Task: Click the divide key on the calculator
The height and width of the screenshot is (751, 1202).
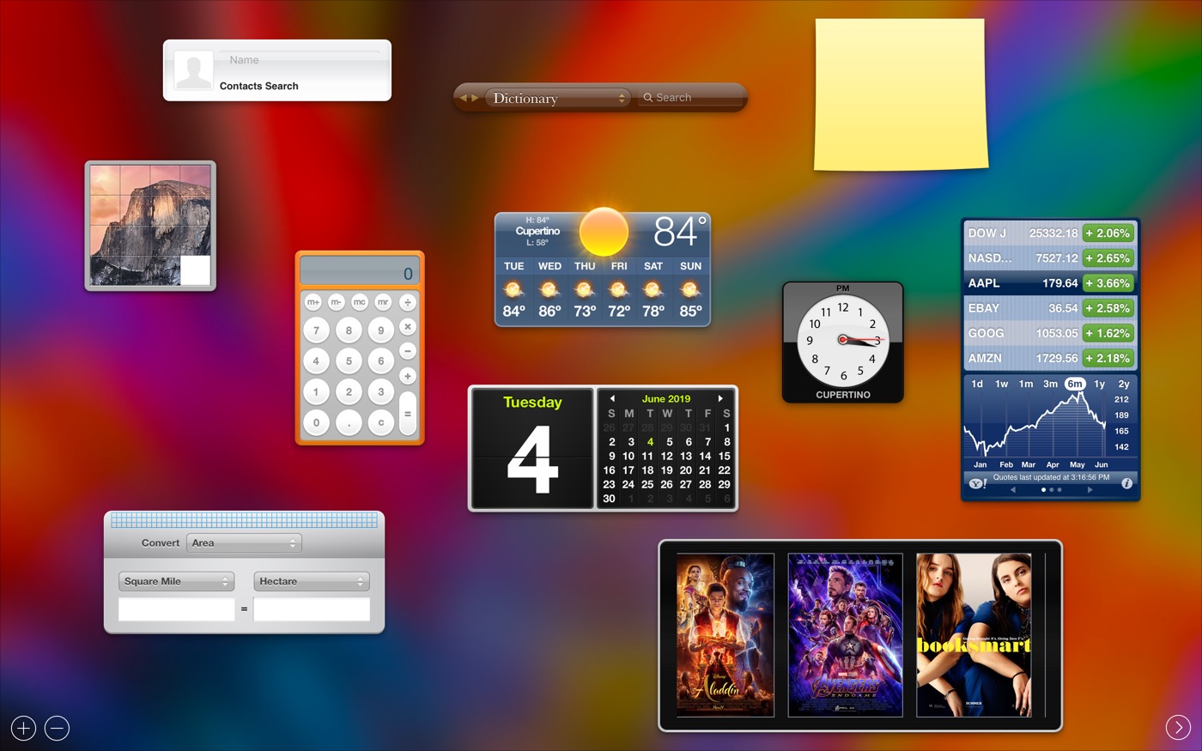Action: tap(408, 302)
